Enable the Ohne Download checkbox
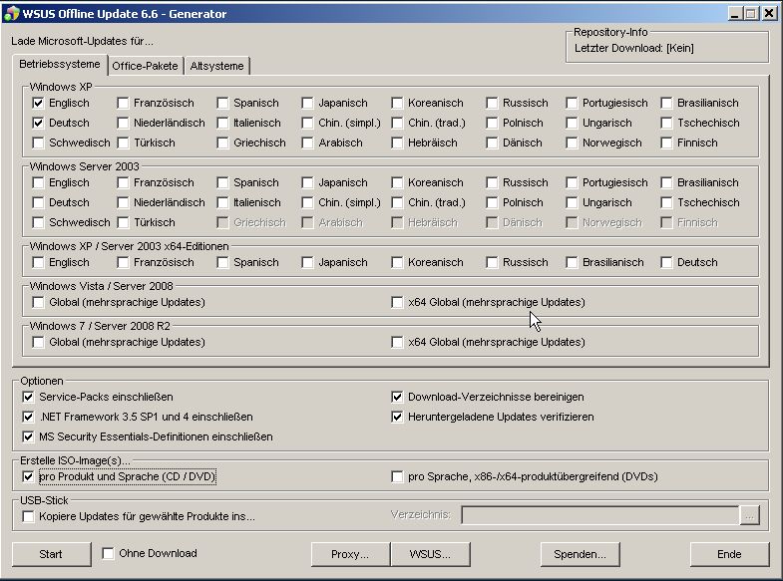Screen dimensions: 783x581 (108, 553)
